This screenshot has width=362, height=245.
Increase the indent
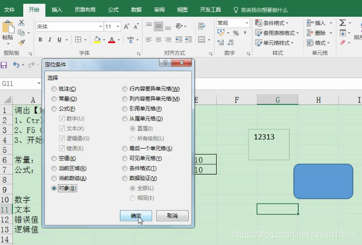pyautogui.click(x=189, y=39)
